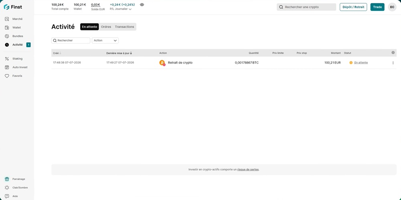The width and height of the screenshot is (401, 200).
Task: Switch to the Transactions tab
Action: point(125,27)
